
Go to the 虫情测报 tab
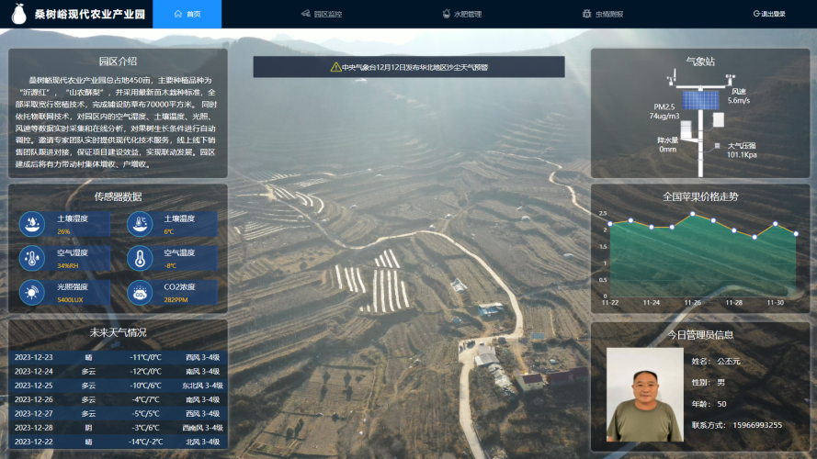[x=602, y=14]
